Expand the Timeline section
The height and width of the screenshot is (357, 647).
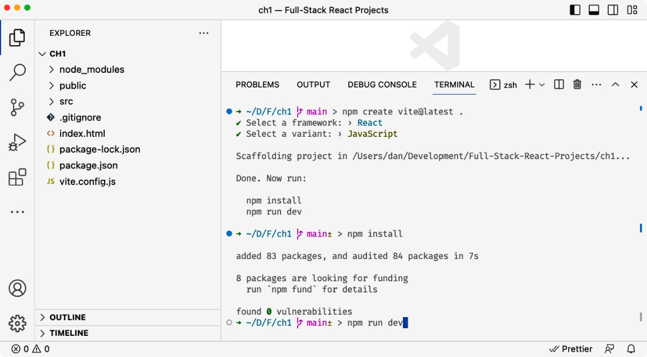coord(128,333)
